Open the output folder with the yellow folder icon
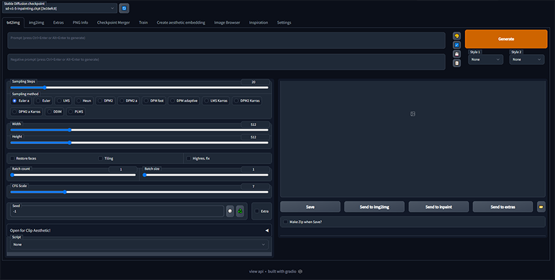 541,207
